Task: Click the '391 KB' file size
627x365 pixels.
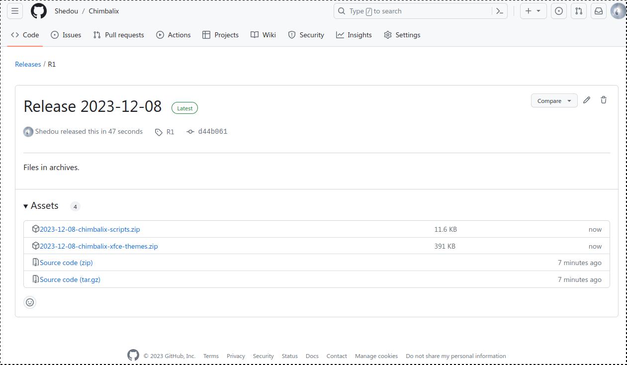Action: click(445, 246)
